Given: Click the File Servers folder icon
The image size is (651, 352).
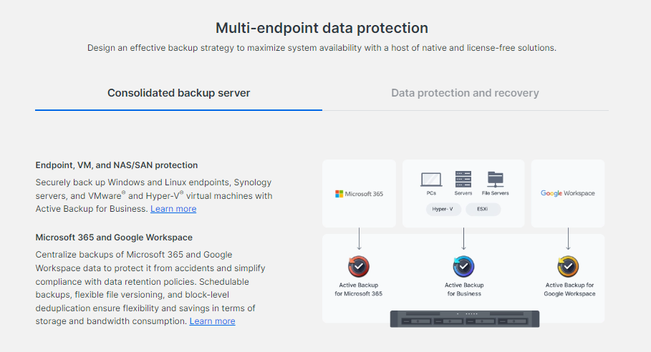Looking at the screenshot, I should 496,180.
